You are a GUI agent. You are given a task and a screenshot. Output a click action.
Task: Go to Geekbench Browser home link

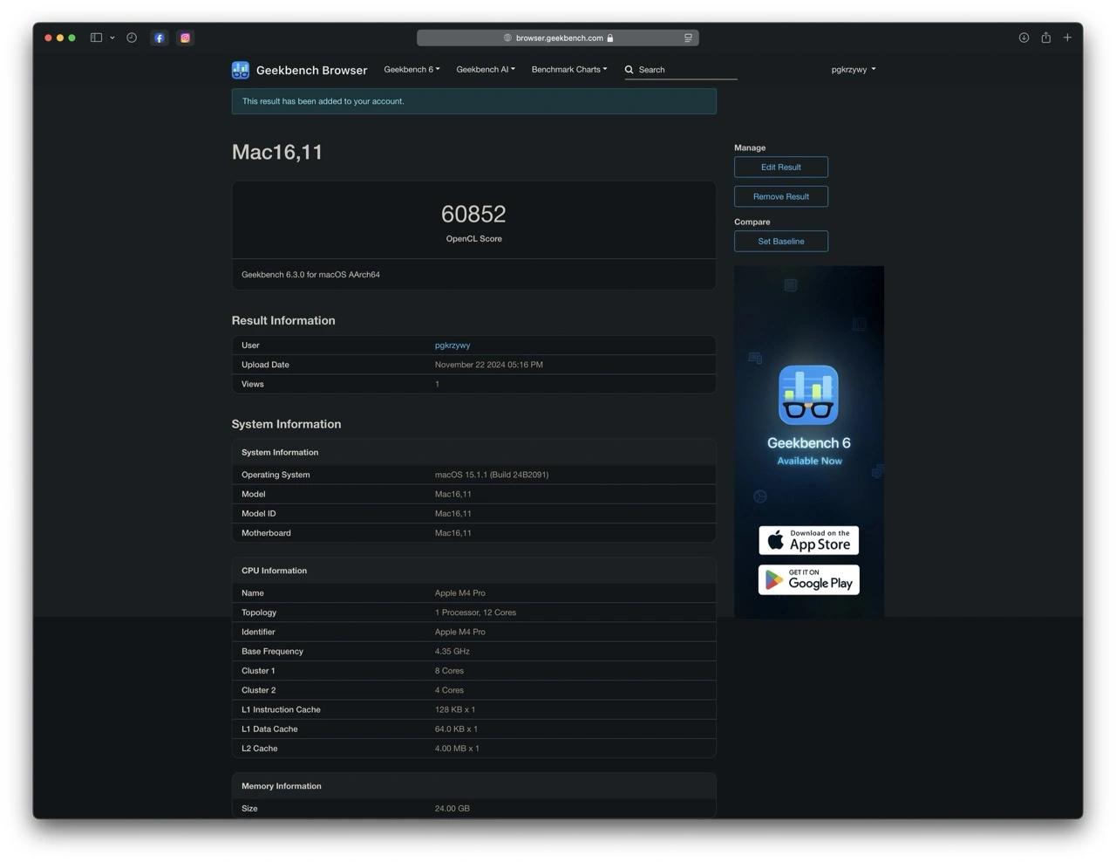tap(311, 70)
